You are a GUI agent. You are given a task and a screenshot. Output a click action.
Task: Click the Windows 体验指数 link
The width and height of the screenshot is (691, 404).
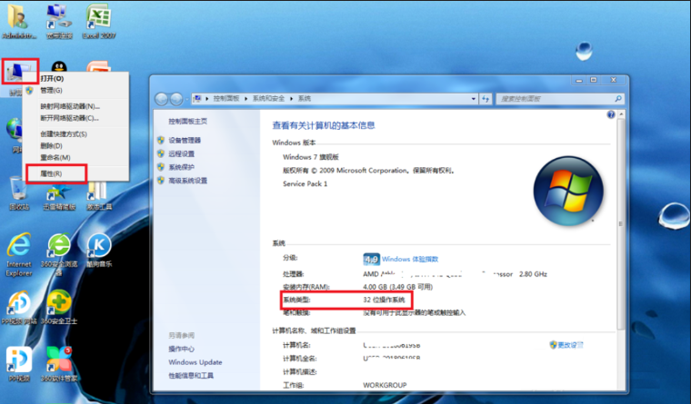pos(410,259)
